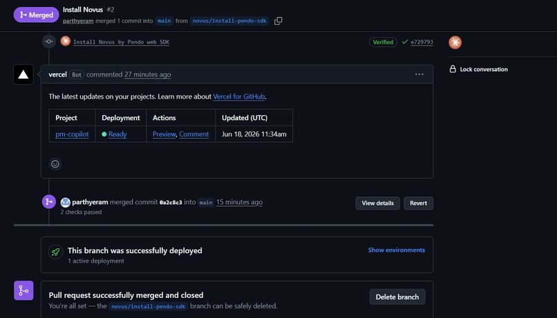Click the lock icon for Lock conversation

453,69
